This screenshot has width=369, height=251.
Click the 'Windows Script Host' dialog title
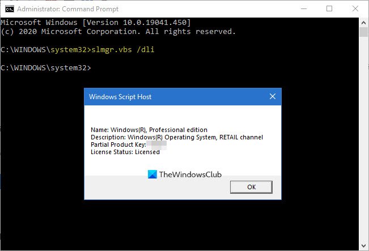point(120,97)
